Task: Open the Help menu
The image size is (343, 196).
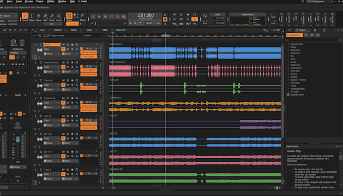Action: coord(72,2)
